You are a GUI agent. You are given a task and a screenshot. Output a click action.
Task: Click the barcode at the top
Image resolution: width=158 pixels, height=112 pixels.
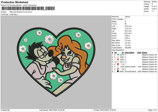(x=28, y=8)
